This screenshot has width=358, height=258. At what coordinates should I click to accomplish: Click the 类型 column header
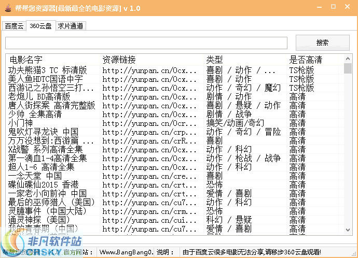click(x=214, y=60)
